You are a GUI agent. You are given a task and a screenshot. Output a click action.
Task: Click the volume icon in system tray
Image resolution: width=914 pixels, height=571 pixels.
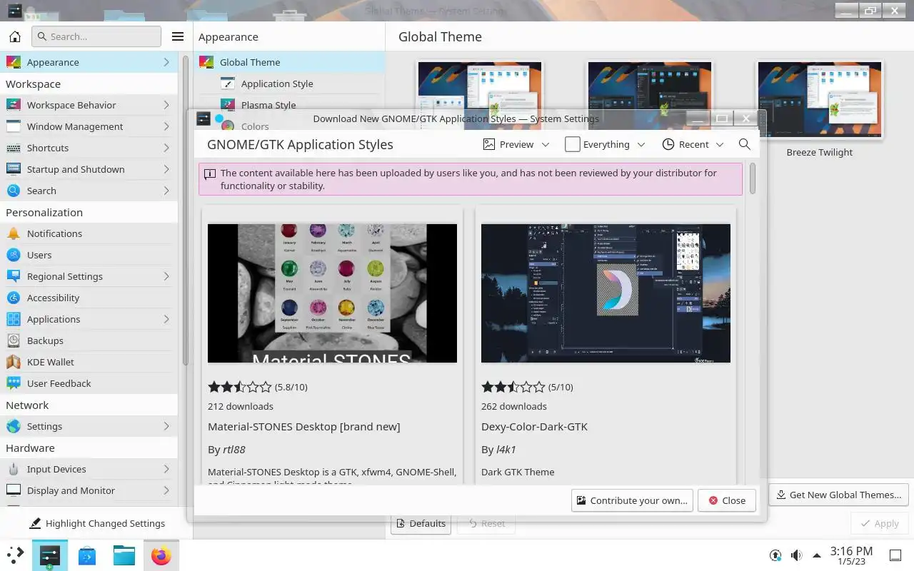point(796,555)
